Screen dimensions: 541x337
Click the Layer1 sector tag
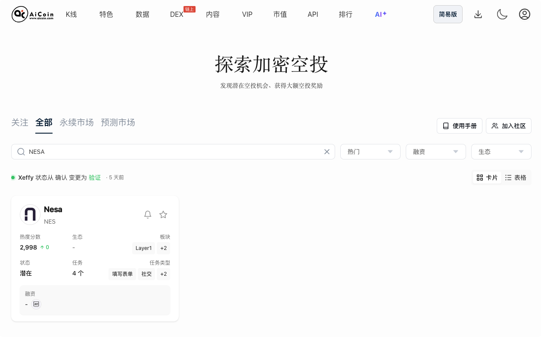[x=143, y=248]
